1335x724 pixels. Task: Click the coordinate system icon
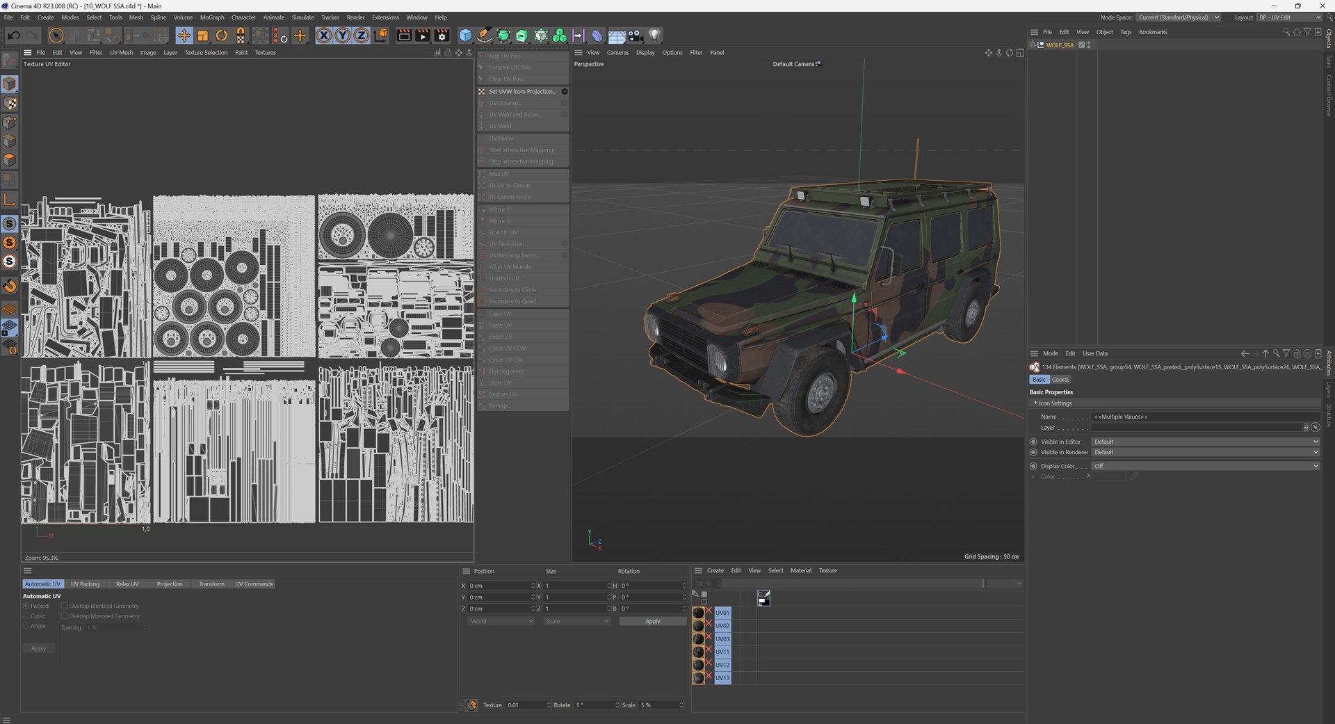[x=380, y=35]
